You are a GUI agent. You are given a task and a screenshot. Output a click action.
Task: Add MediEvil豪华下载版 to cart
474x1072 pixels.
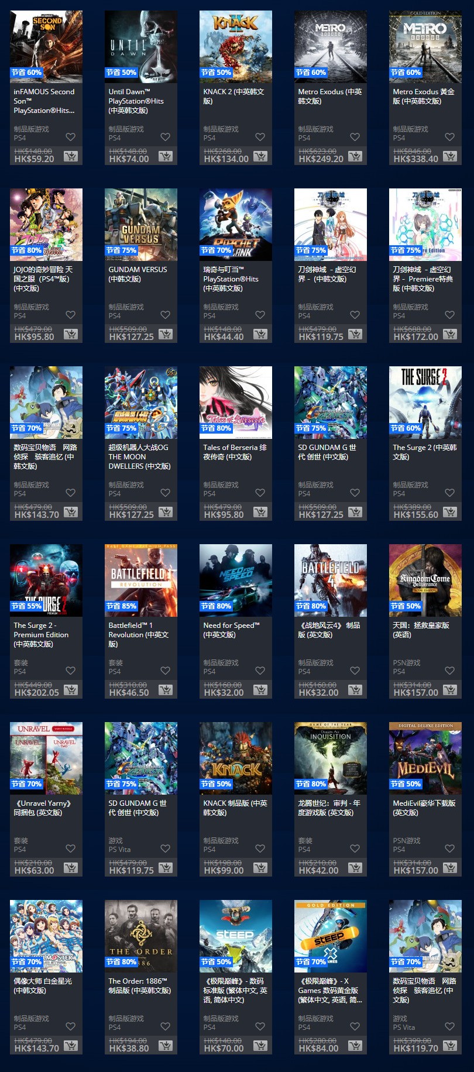[450, 868]
